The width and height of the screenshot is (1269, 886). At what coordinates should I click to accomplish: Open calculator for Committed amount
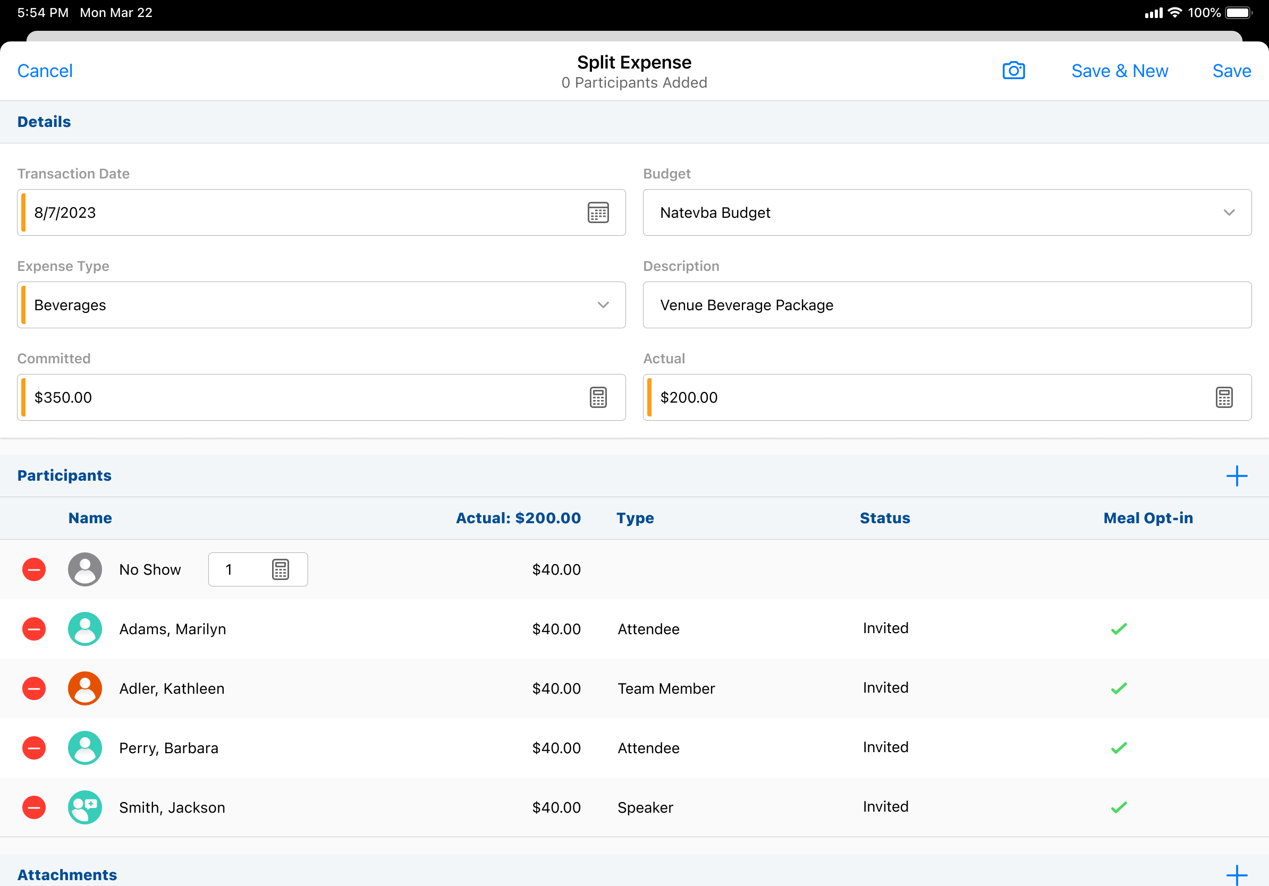598,397
